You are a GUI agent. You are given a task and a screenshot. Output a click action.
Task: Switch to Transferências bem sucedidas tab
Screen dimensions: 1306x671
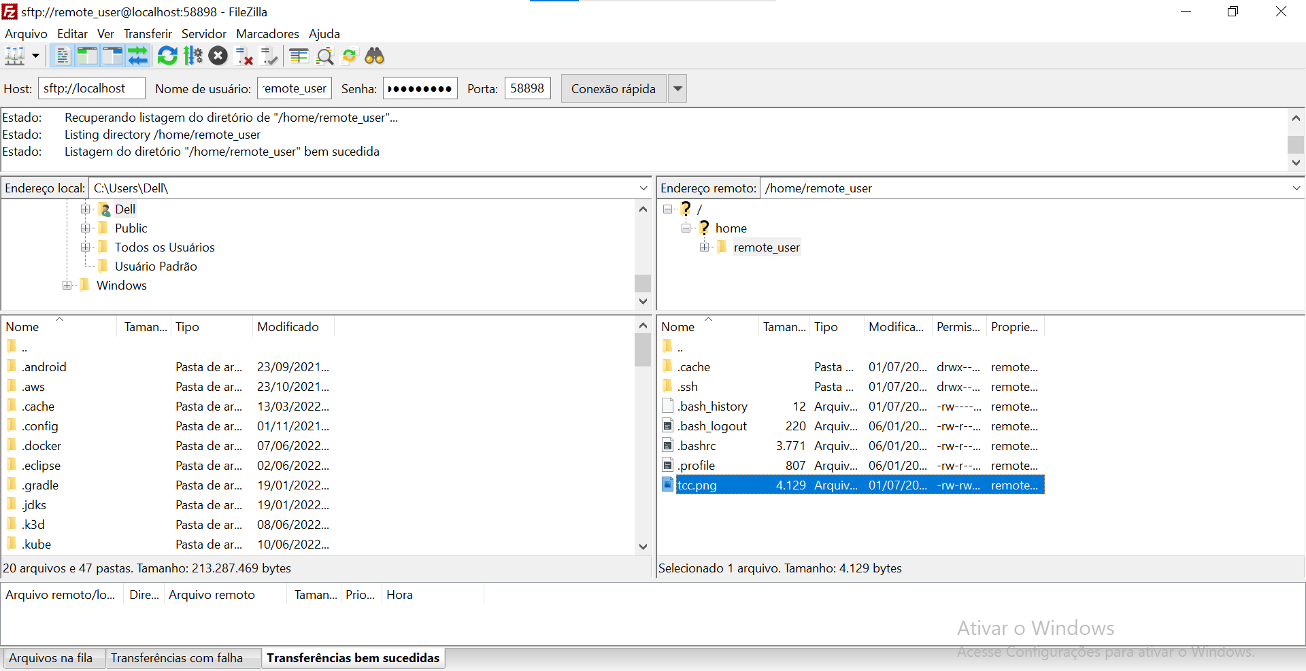tap(353, 658)
